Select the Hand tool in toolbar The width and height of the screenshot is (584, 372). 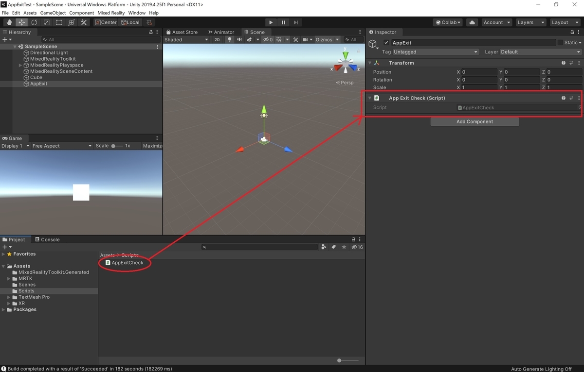(x=9, y=22)
